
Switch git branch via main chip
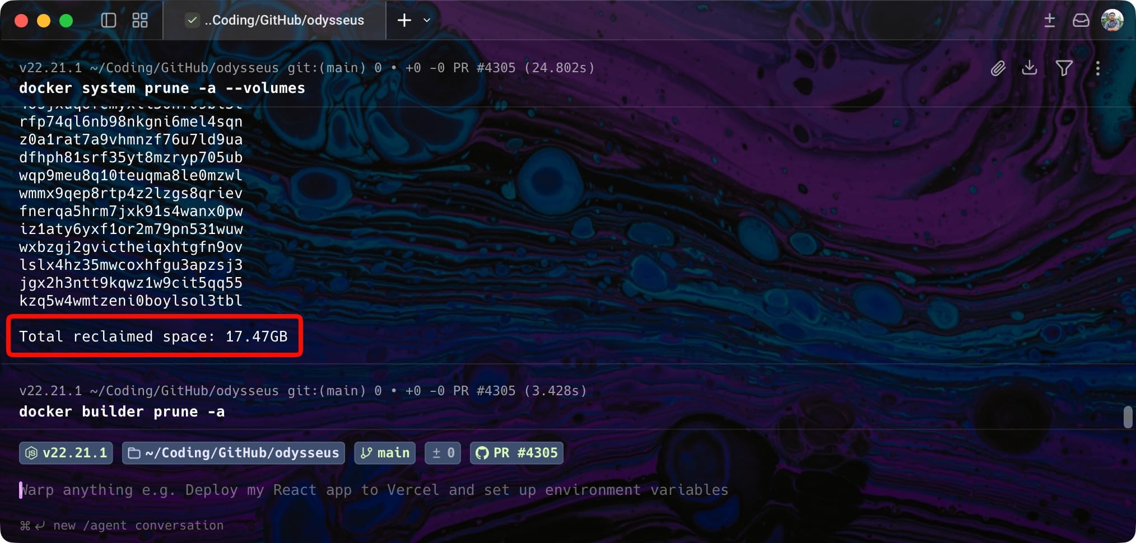click(385, 453)
